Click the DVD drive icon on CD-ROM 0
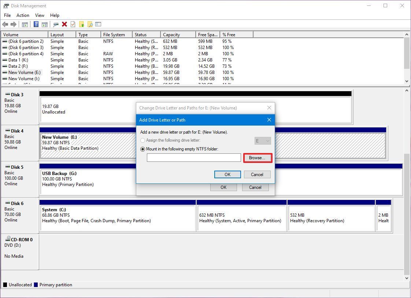Viewport: 411px width, 298px height. [x=8, y=239]
